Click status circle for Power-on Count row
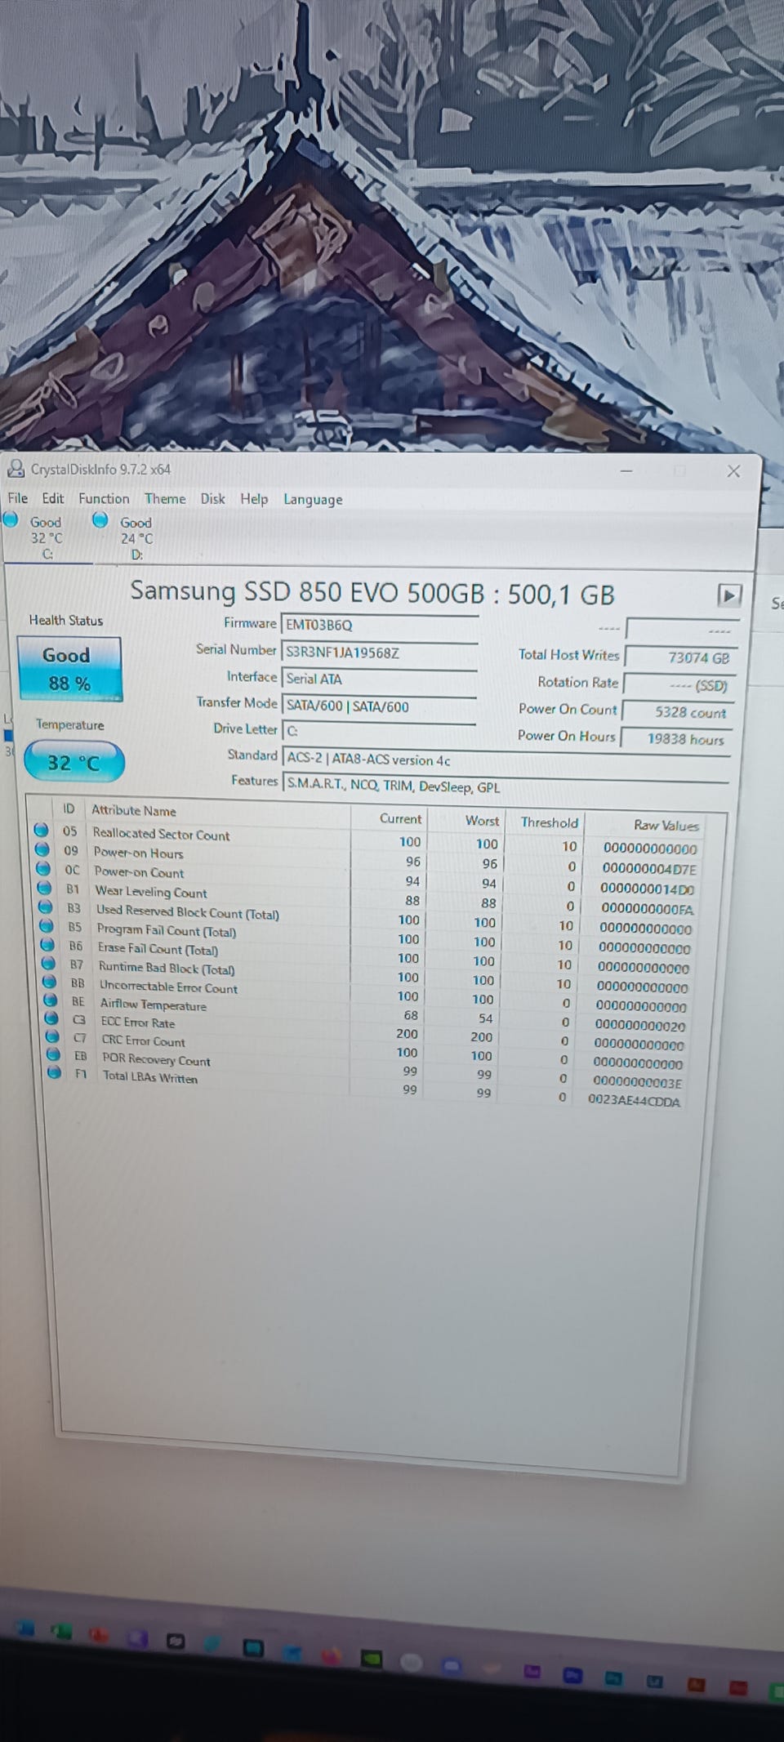The width and height of the screenshot is (784, 1742). [x=44, y=869]
